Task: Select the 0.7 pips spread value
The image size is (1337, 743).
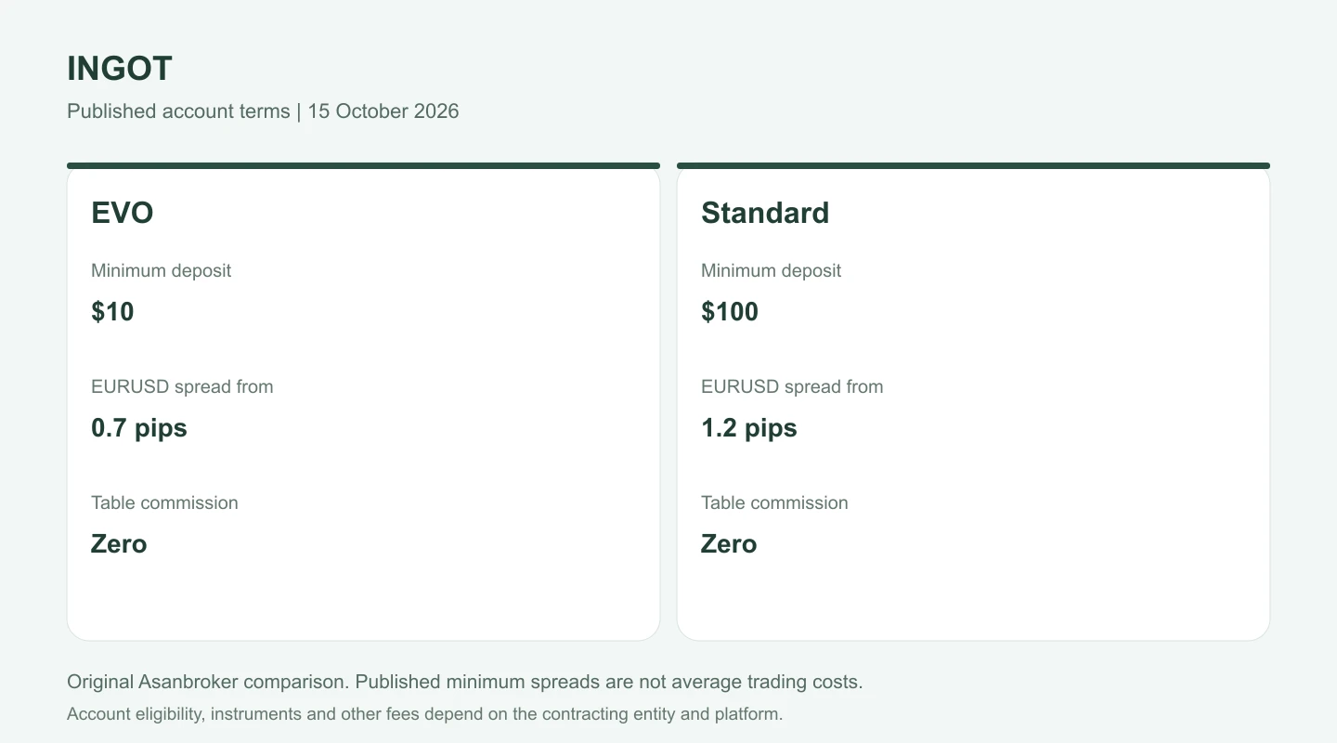Action: 139,428
